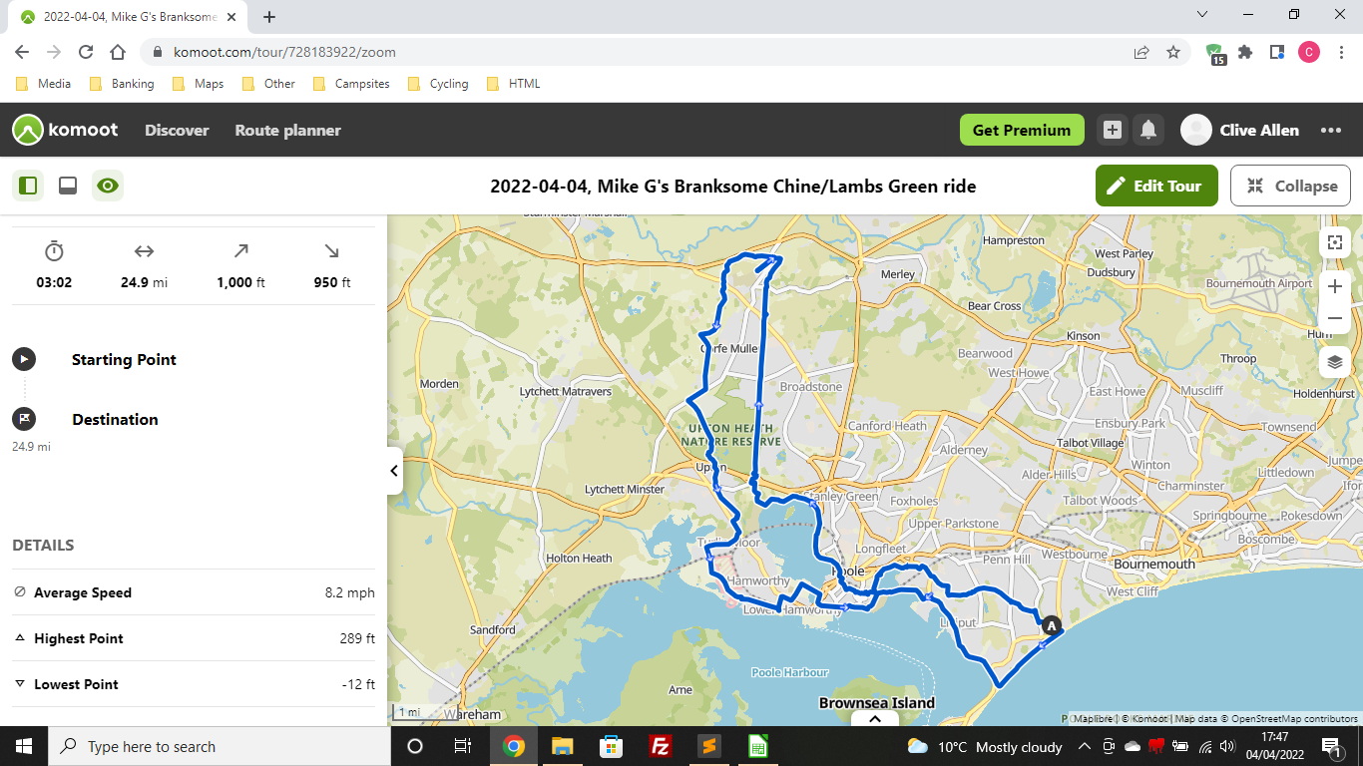Open the Discover menu

point(177,130)
